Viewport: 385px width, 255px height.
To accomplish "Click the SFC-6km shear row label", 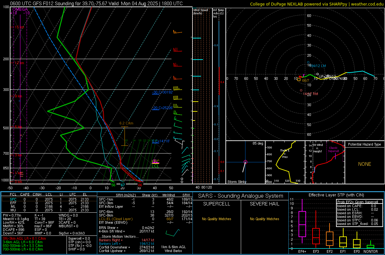I will (x=106, y=212).
